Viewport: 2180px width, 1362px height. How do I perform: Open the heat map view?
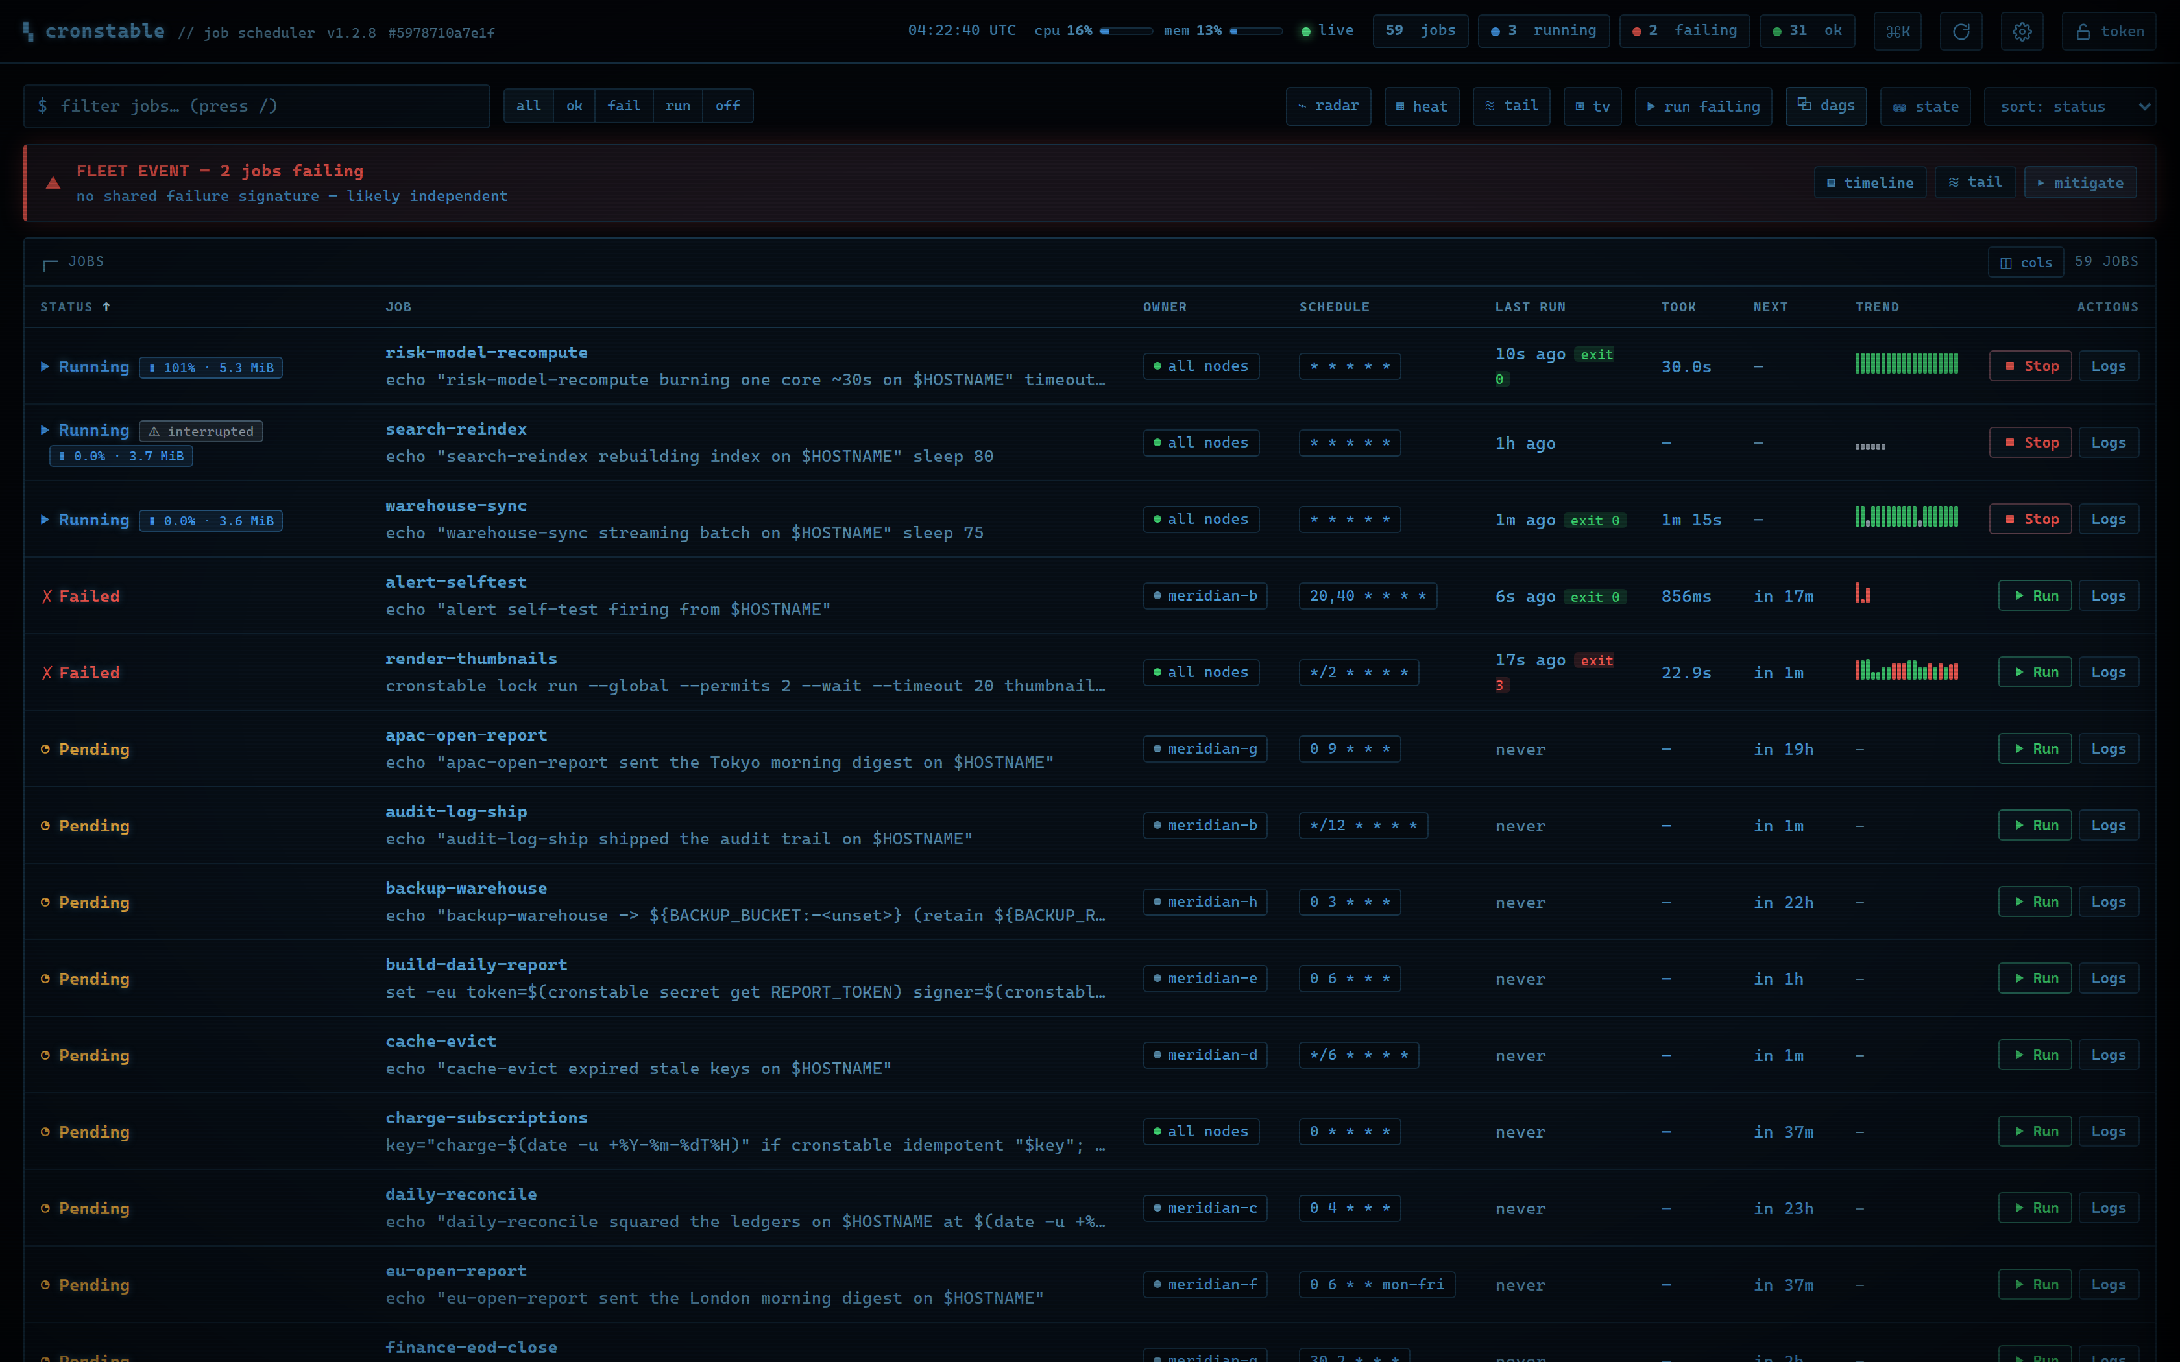(1422, 106)
